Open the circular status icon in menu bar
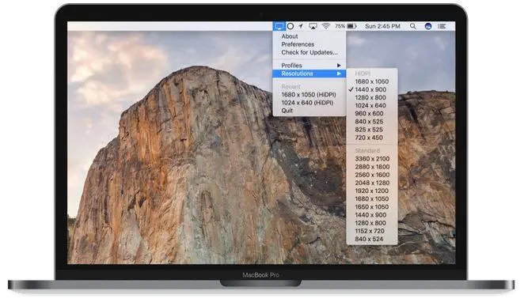The image size is (528, 306). point(291,26)
